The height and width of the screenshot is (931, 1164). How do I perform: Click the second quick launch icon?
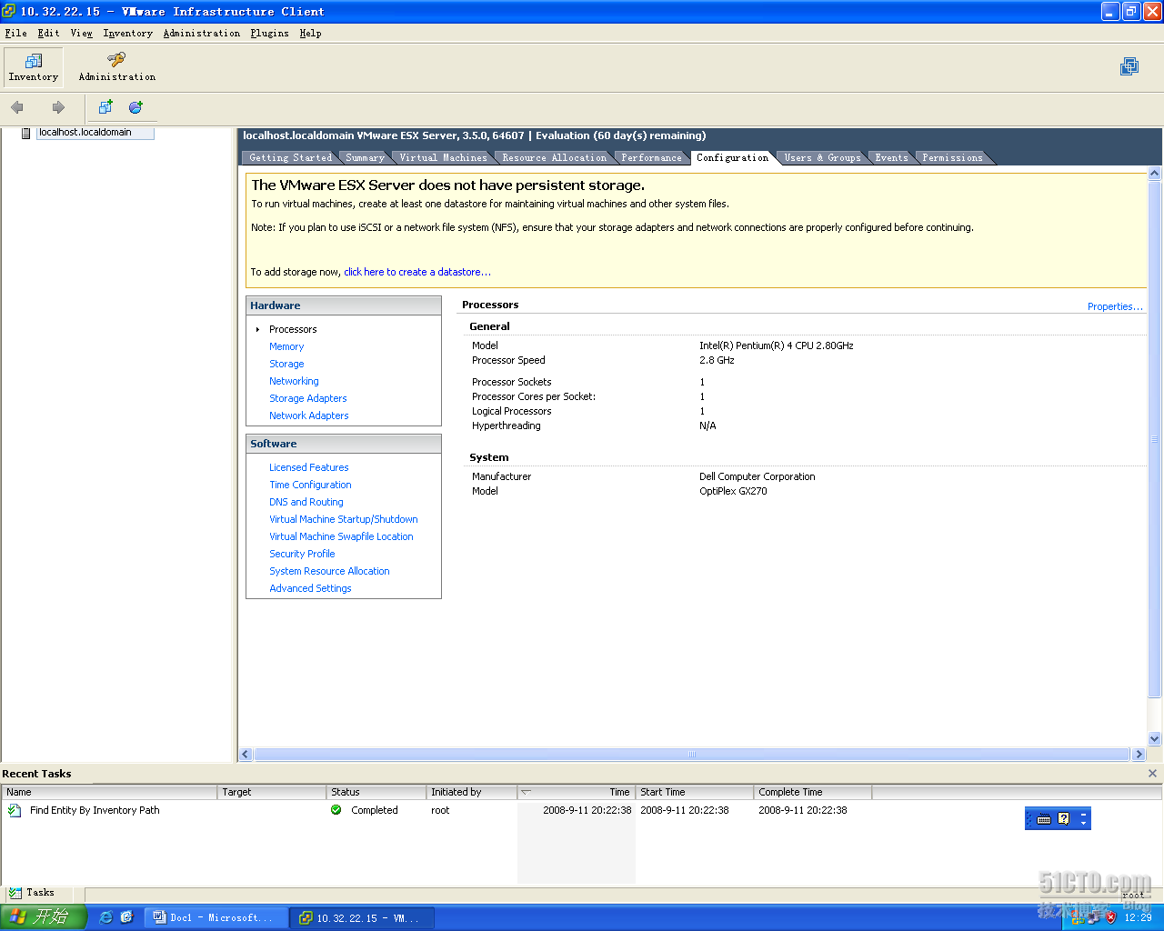[x=126, y=917]
